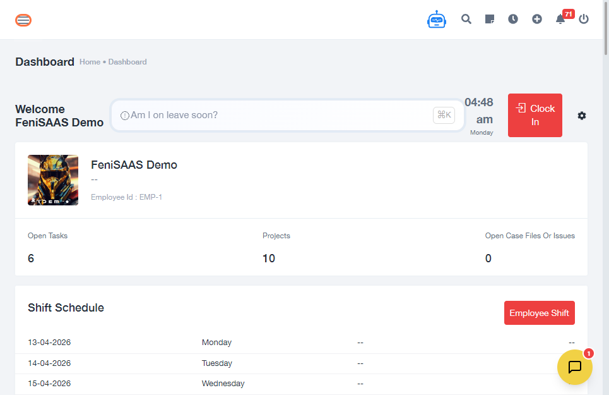Open the notifications bell
The image size is (609, 395).
[560, 19]
